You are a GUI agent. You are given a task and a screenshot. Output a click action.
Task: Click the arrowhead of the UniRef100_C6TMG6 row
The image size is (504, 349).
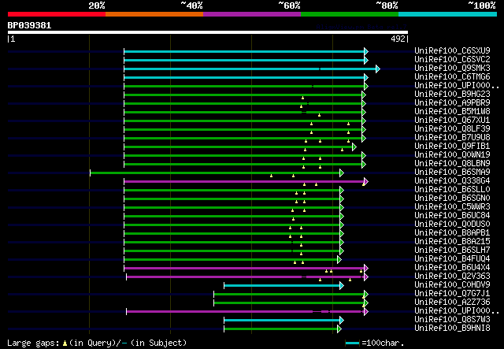[366, 77]
